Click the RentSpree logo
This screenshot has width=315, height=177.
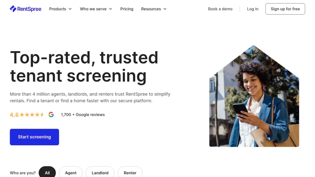(x=25, y=9)
